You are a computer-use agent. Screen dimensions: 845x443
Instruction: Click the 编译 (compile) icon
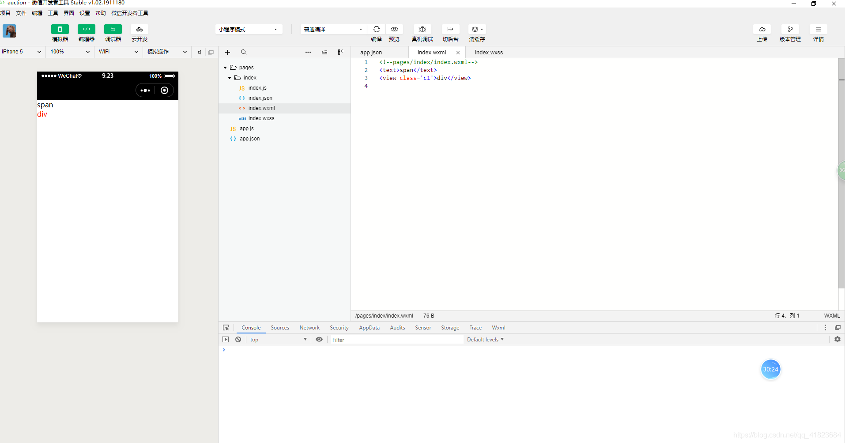point(376,29)
